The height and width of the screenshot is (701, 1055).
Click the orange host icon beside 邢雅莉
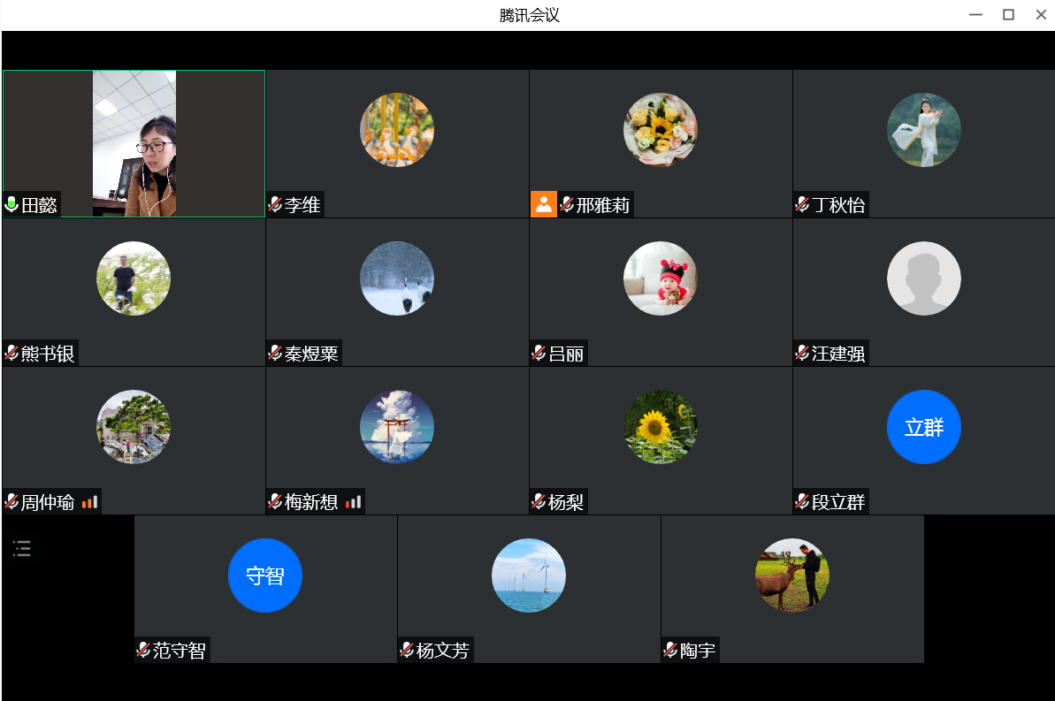[543, 204]
